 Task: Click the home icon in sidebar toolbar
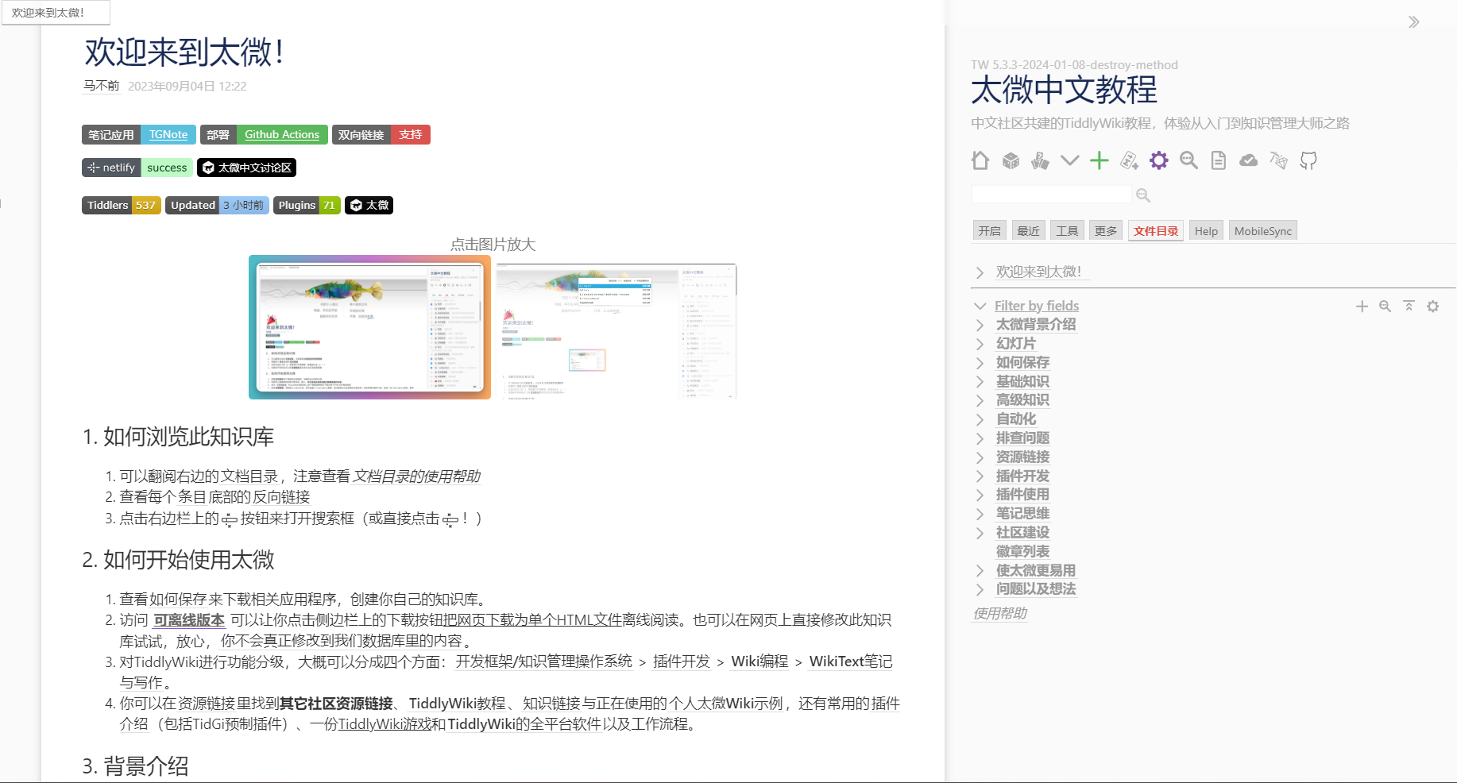tap(980, 161)
